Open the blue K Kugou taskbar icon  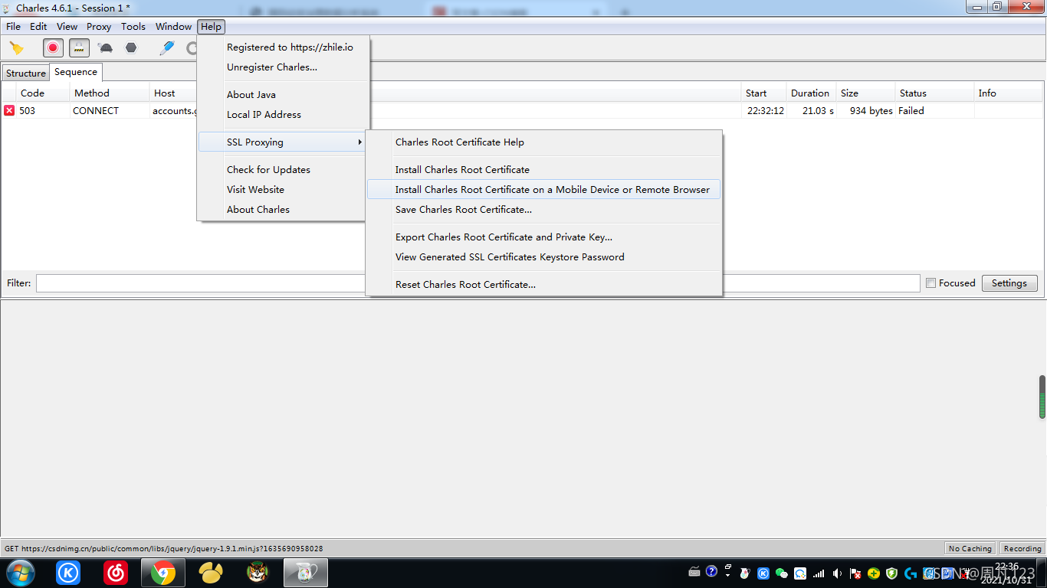68,573
